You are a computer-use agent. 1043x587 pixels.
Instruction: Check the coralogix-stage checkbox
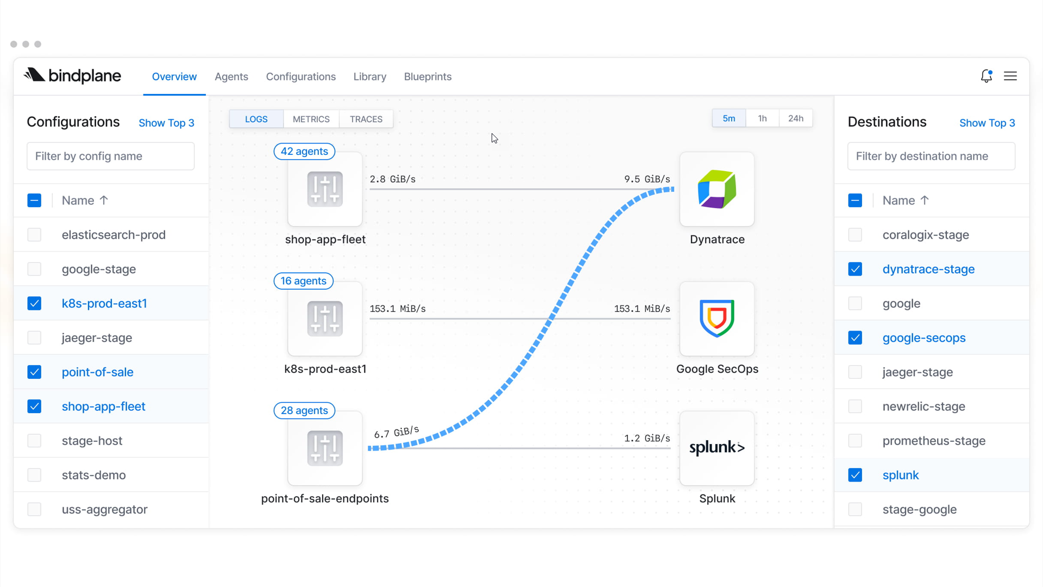(x=855, y=235)
